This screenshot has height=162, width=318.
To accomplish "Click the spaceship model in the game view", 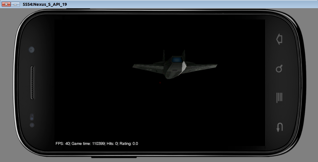I will (175, 64).
